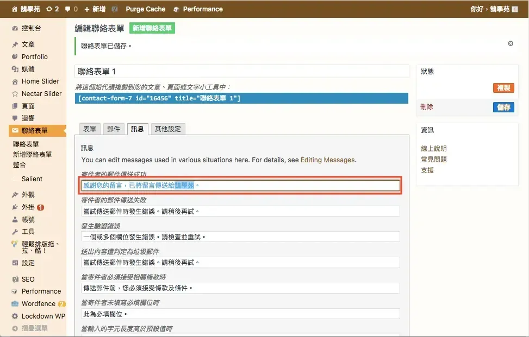Open the Portfolio sidebar icon

click(15, 56)
